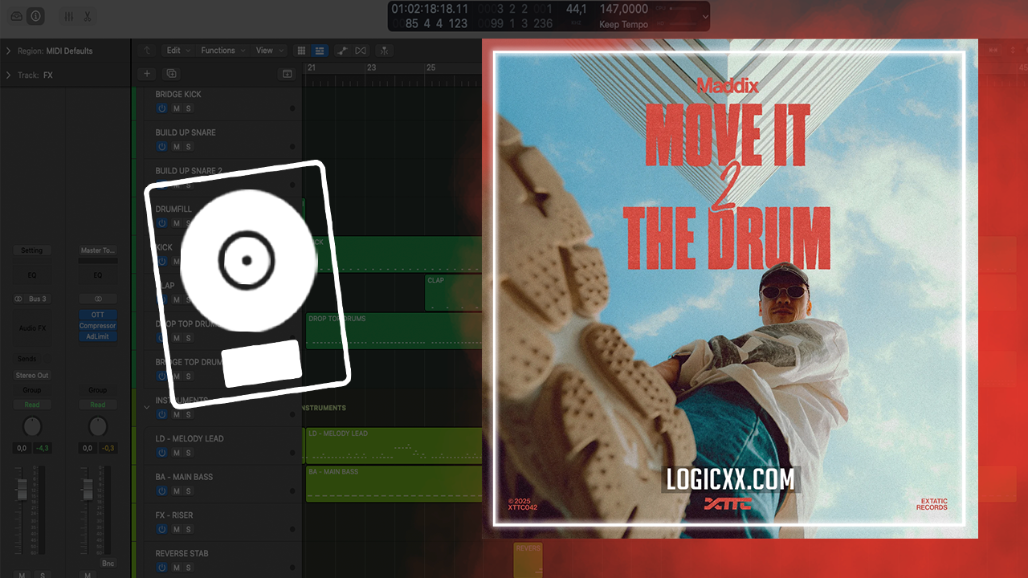Open the Mixer from the control bar
The image size is (1028, 578).
[x=69, y=16]
